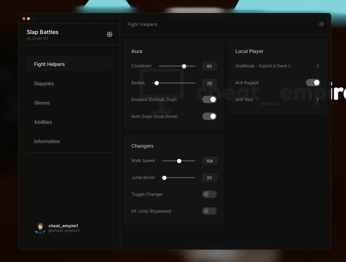
Task: Open the Information page
Action: tap(47, 141)
